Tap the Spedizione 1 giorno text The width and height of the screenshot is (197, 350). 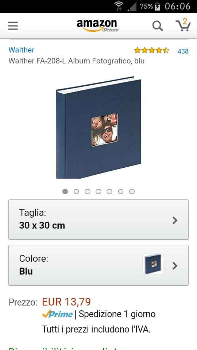117,314
